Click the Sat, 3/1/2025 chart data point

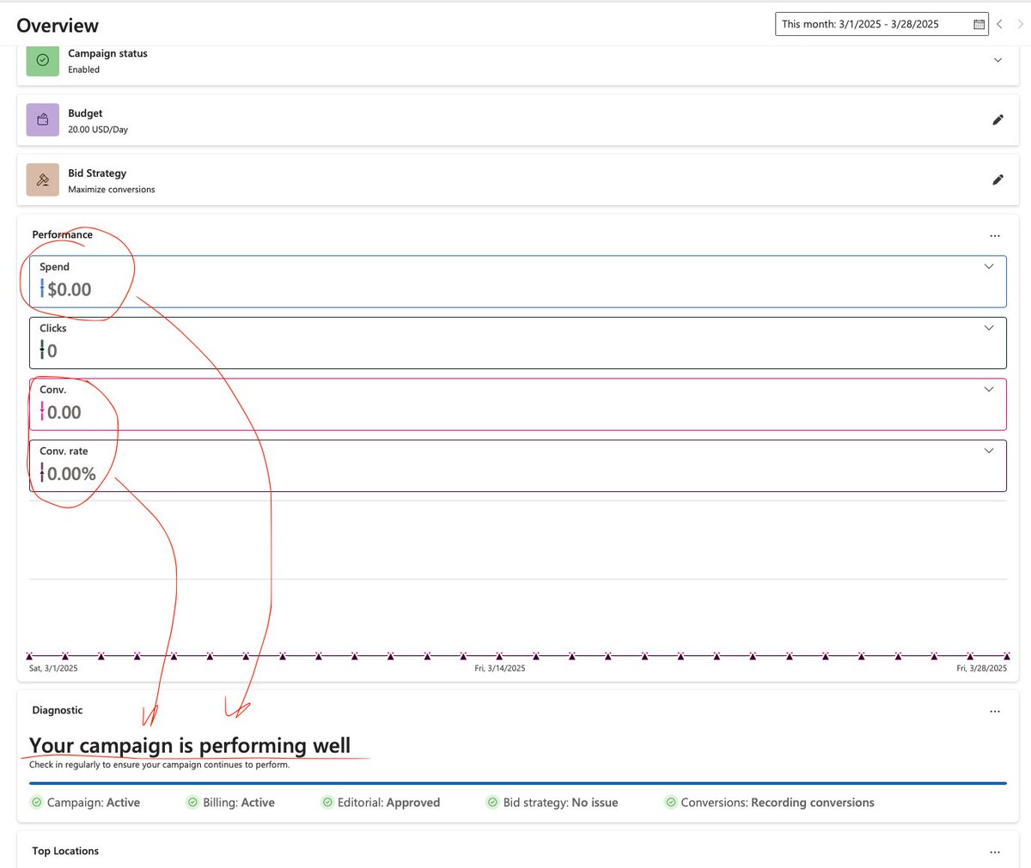coord(29,656)
